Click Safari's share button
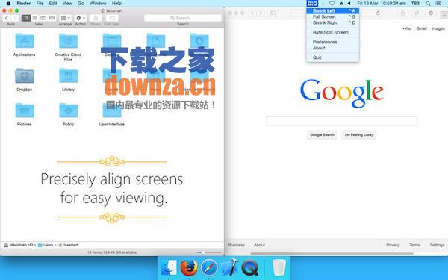The width and height of the screenshot is (448, 280). [x=403, y=13]
